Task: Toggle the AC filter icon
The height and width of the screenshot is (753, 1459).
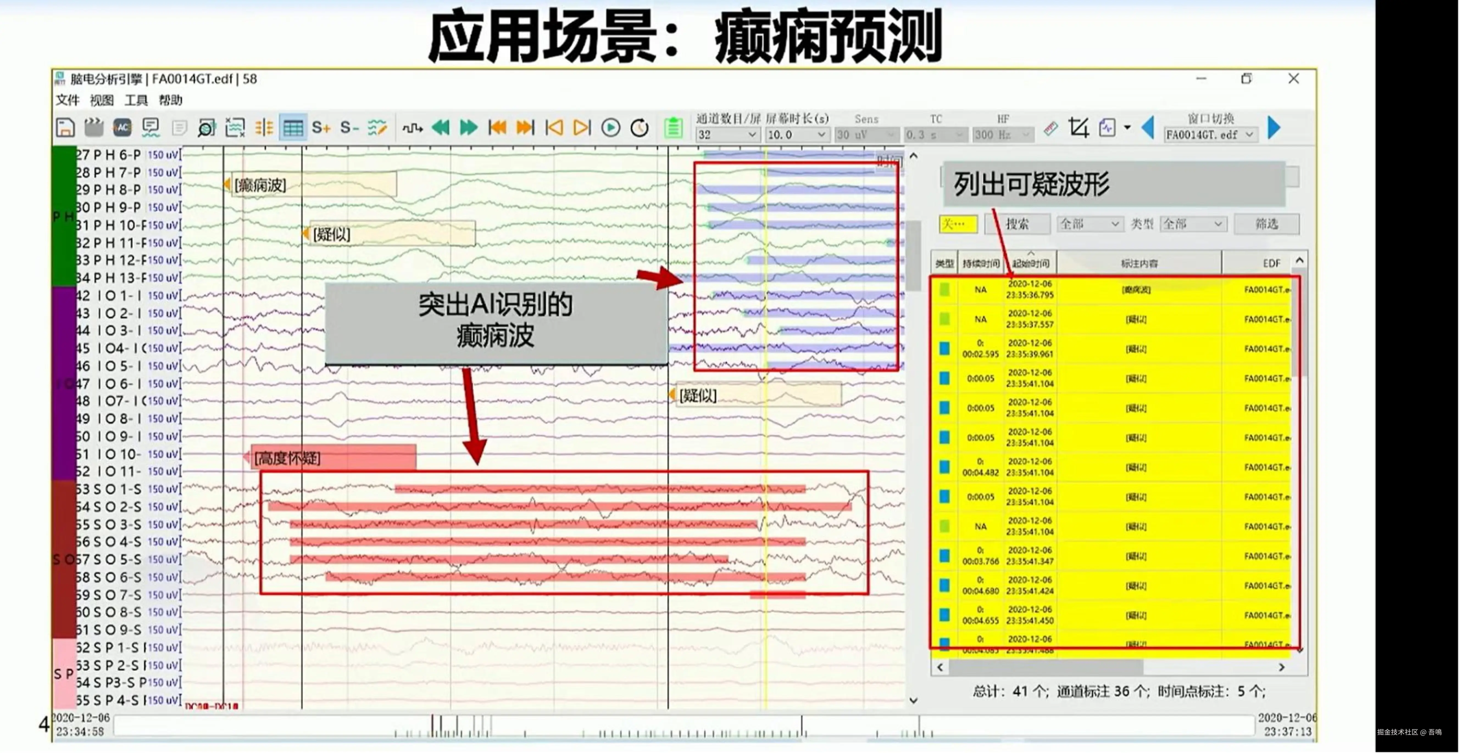Action: point(122,128)
